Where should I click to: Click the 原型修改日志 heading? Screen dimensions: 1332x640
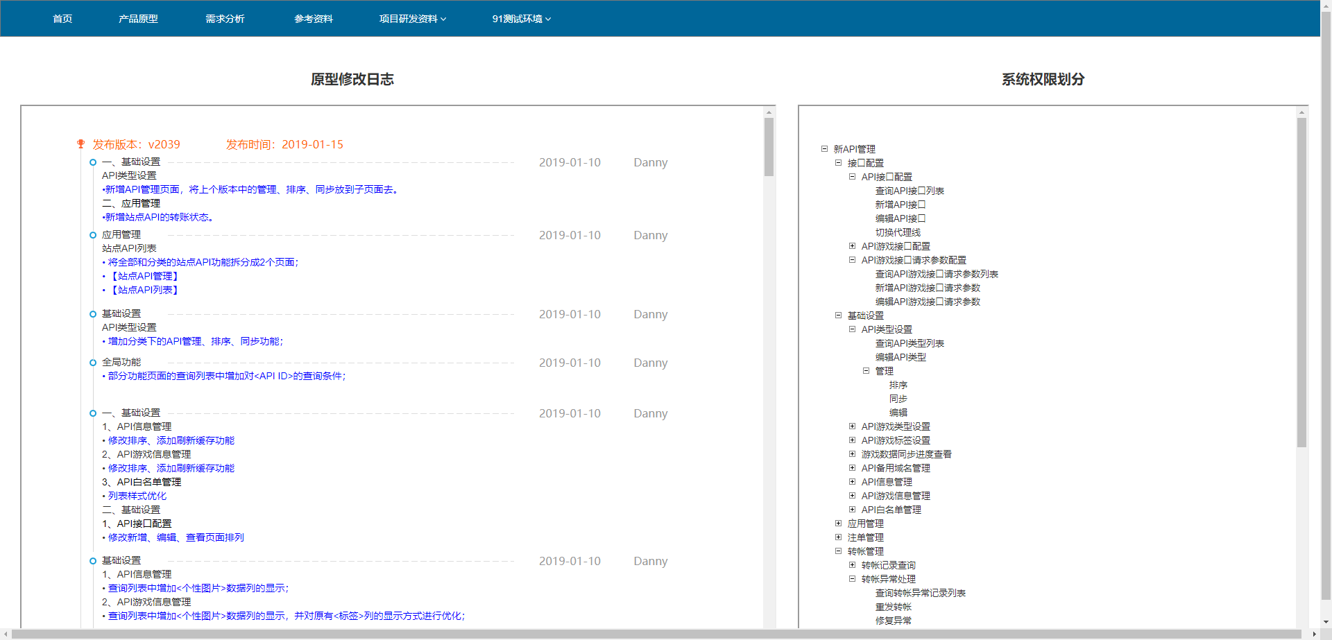pyautogui.click(x=352, y=79)
